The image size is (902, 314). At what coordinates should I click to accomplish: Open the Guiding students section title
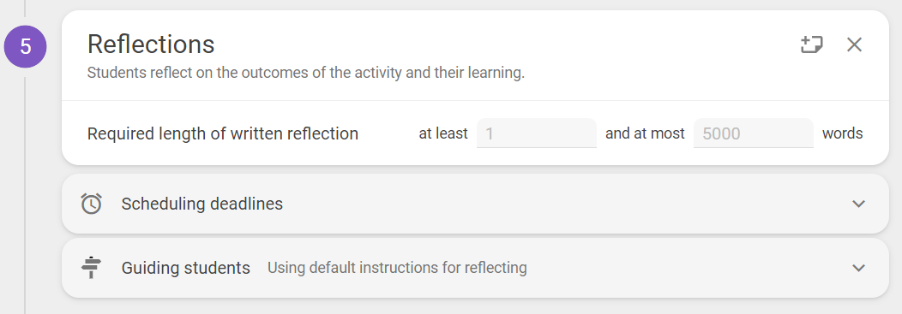point(186,268)
